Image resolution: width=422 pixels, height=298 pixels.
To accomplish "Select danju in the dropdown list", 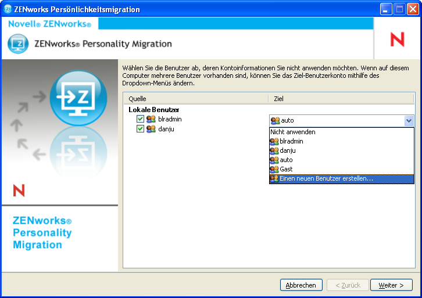I will click(342, 150).
